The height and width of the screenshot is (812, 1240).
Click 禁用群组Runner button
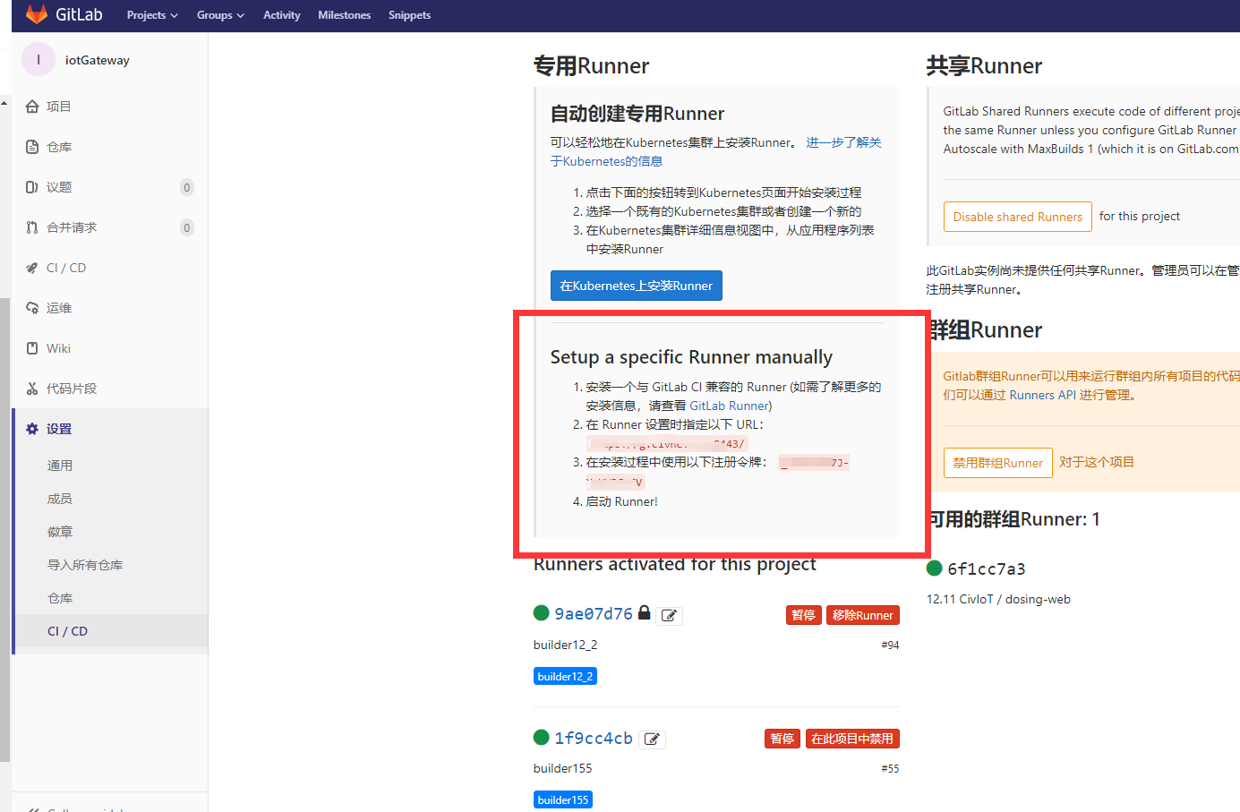pos(997,463)
